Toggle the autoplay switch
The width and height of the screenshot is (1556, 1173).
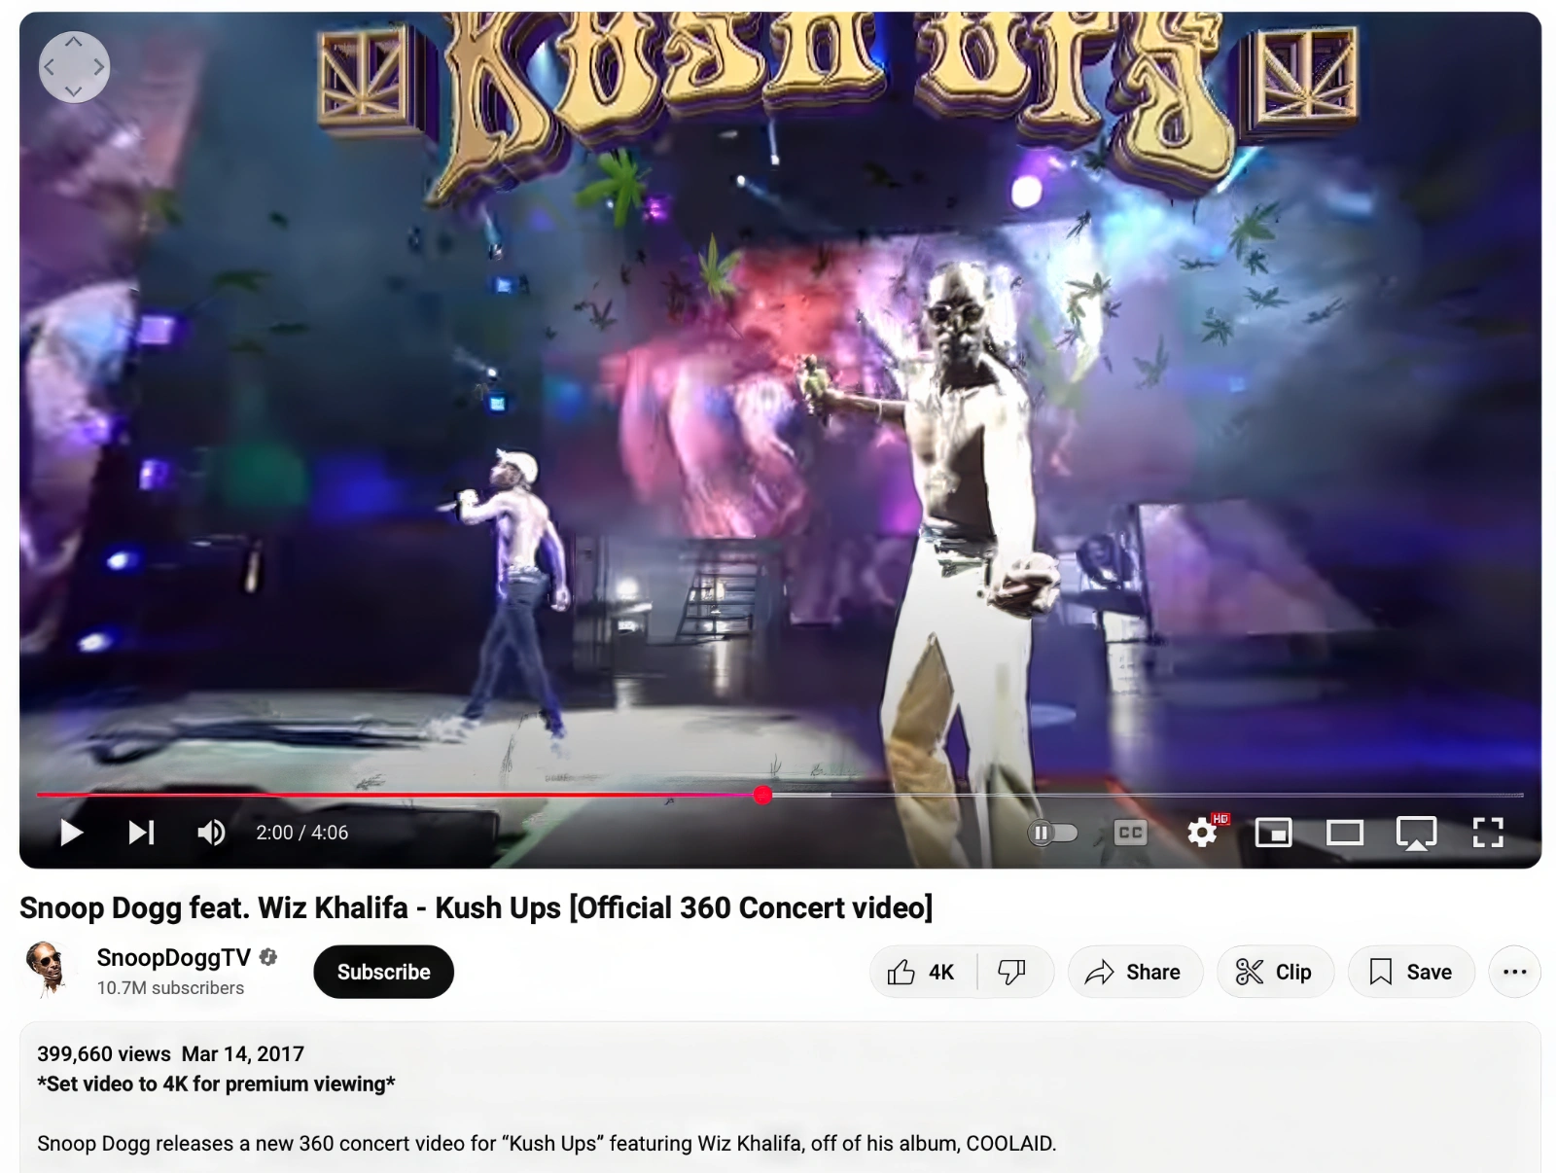(x=1052, y=833)
